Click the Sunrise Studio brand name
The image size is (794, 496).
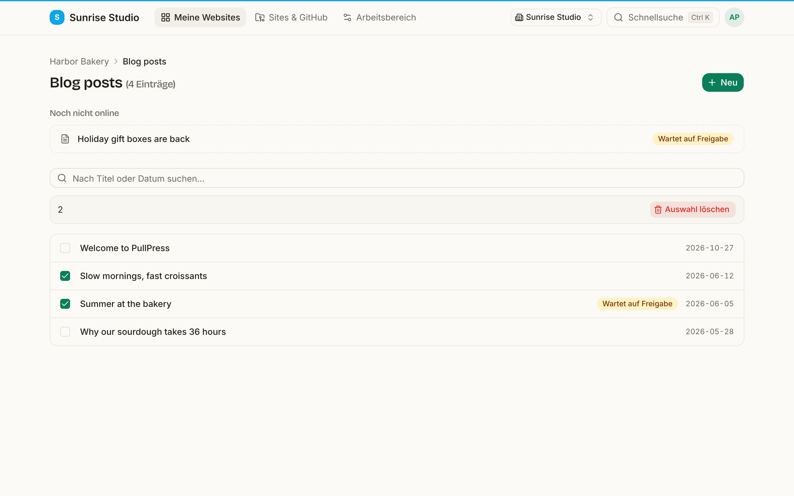(104, 17)
